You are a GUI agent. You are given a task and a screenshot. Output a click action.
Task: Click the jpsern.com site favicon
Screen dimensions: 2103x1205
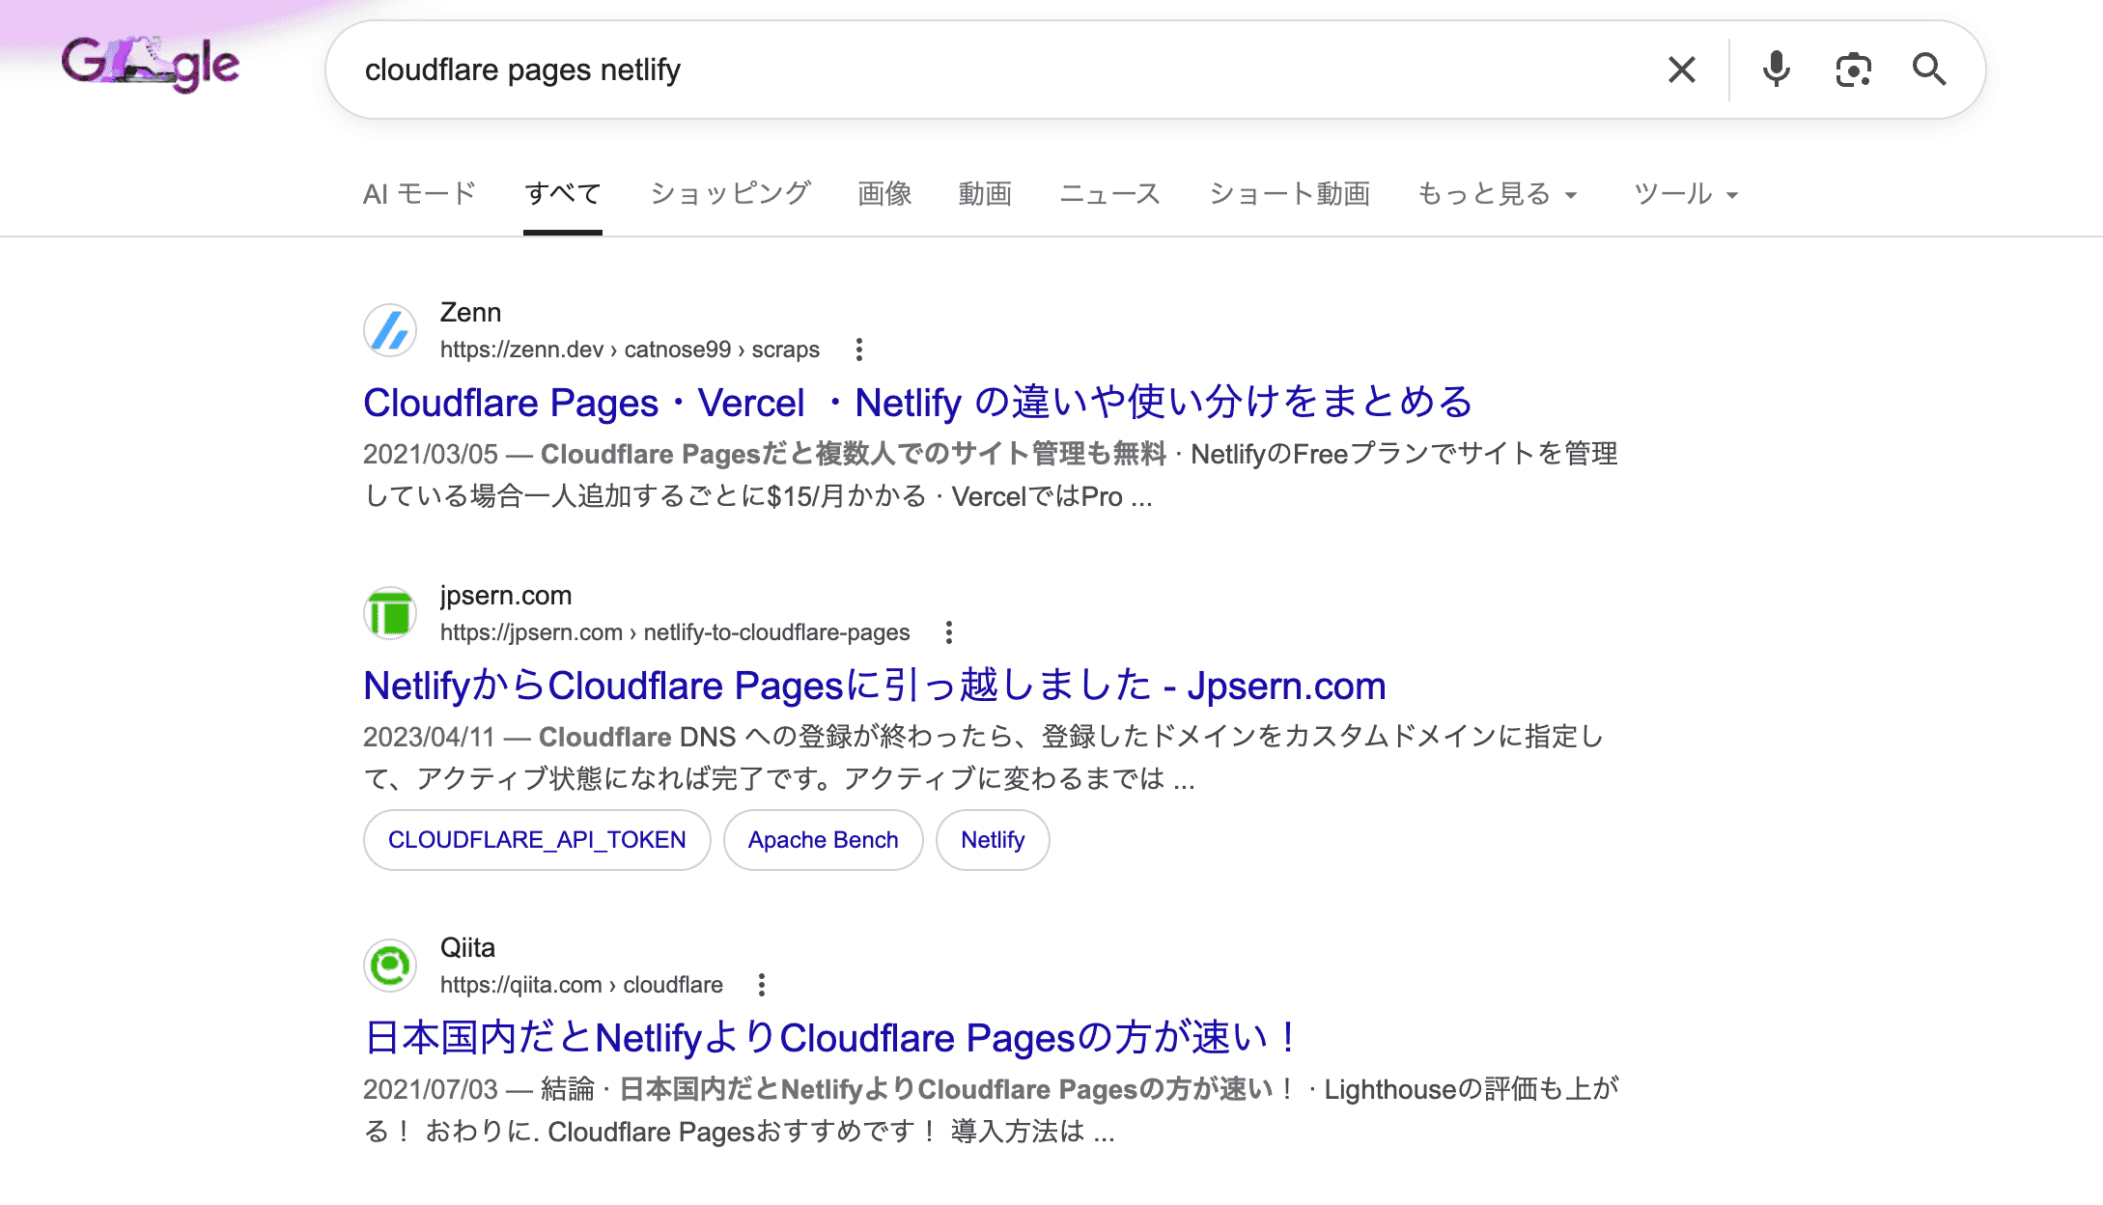point(389,614)
